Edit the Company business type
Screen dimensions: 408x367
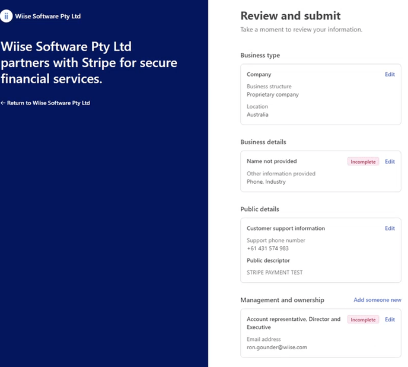[390, 75]
